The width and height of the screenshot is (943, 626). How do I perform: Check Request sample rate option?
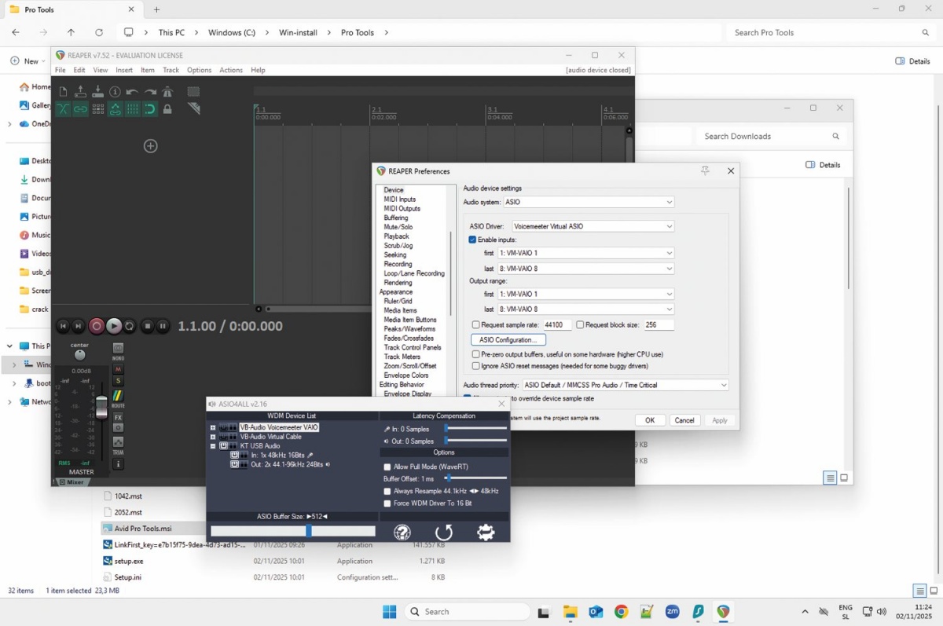point(475,324)
